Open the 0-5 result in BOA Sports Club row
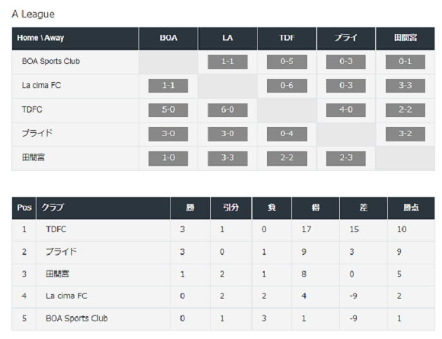 [287, 62]
